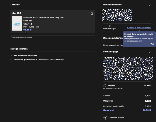156x122 pixels.
Task: Click the total amount 78,80 €
Action: [x=147, y=110]
